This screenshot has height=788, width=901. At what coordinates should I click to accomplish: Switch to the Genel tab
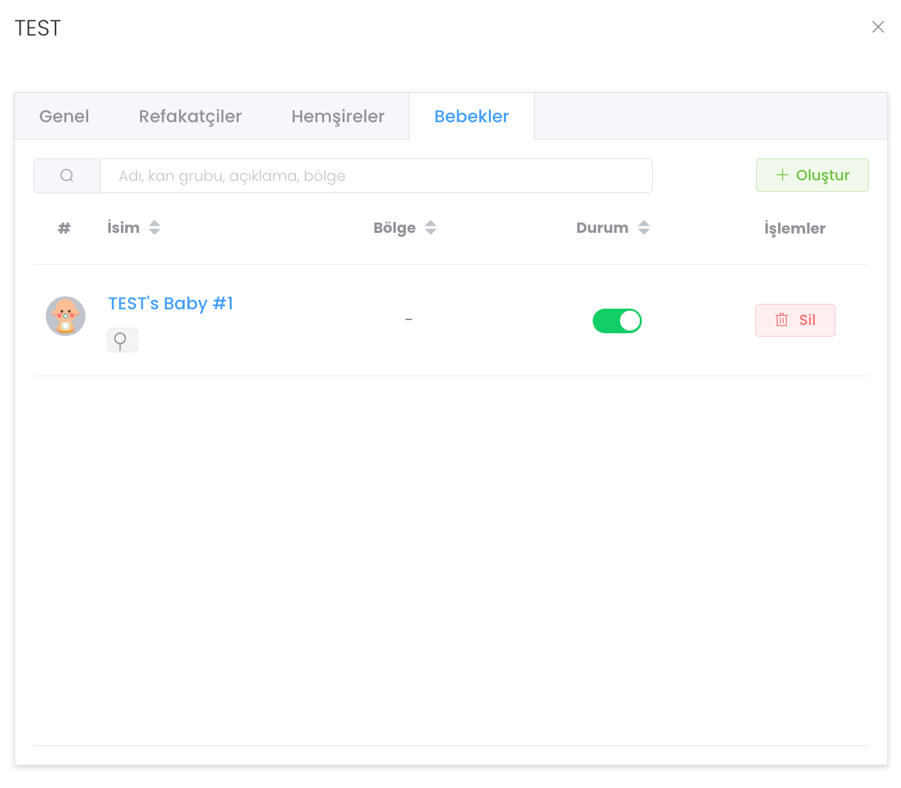pos(64,117)
